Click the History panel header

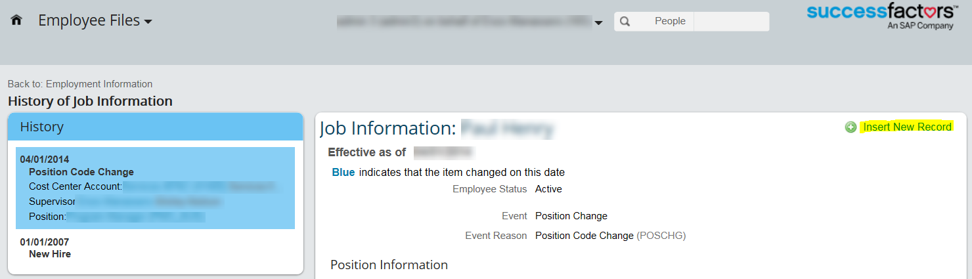point(155,127)
